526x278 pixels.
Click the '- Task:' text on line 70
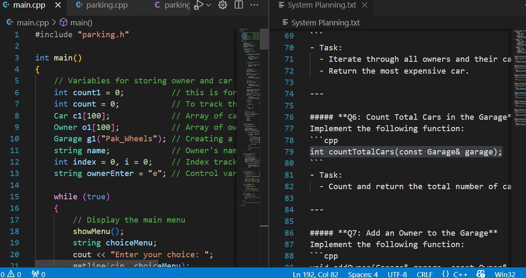(x=326, y=47)
